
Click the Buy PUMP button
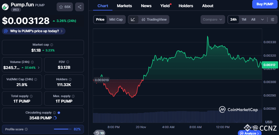[x=265, y=4]
